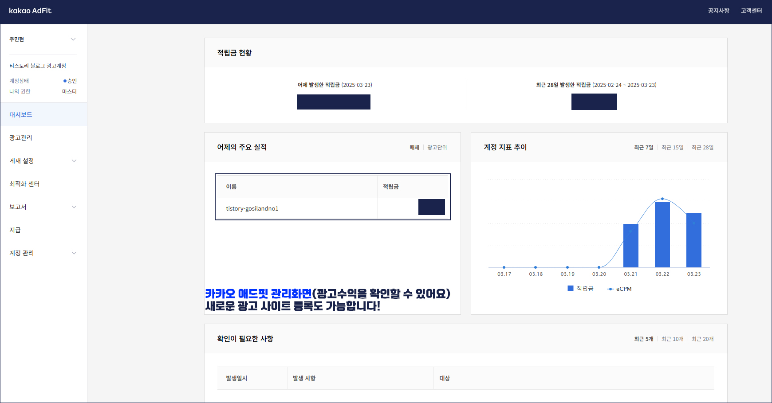Click the 03.17 eCPM data point

click(504, 267)
